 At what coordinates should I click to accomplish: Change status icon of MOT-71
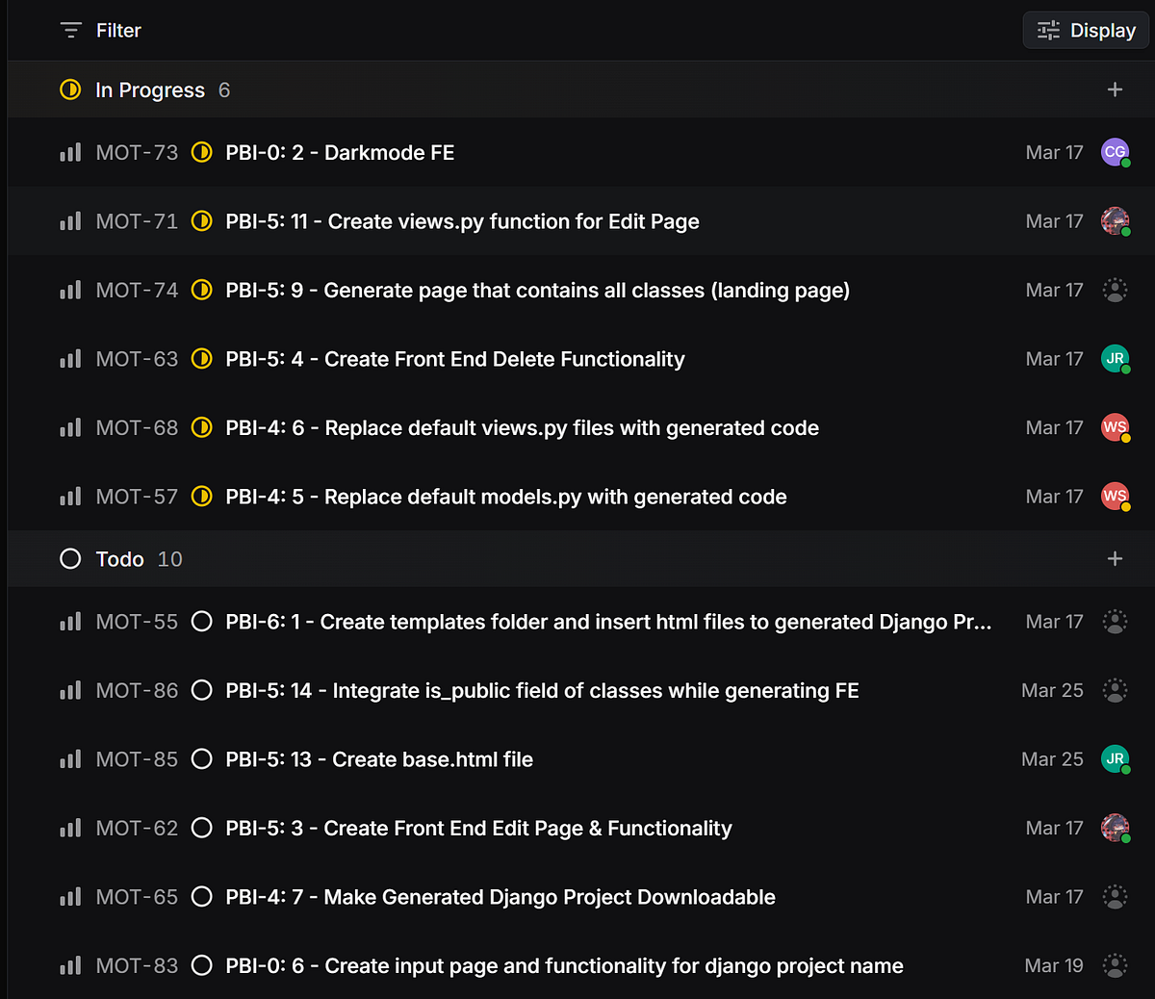[201, 221]
